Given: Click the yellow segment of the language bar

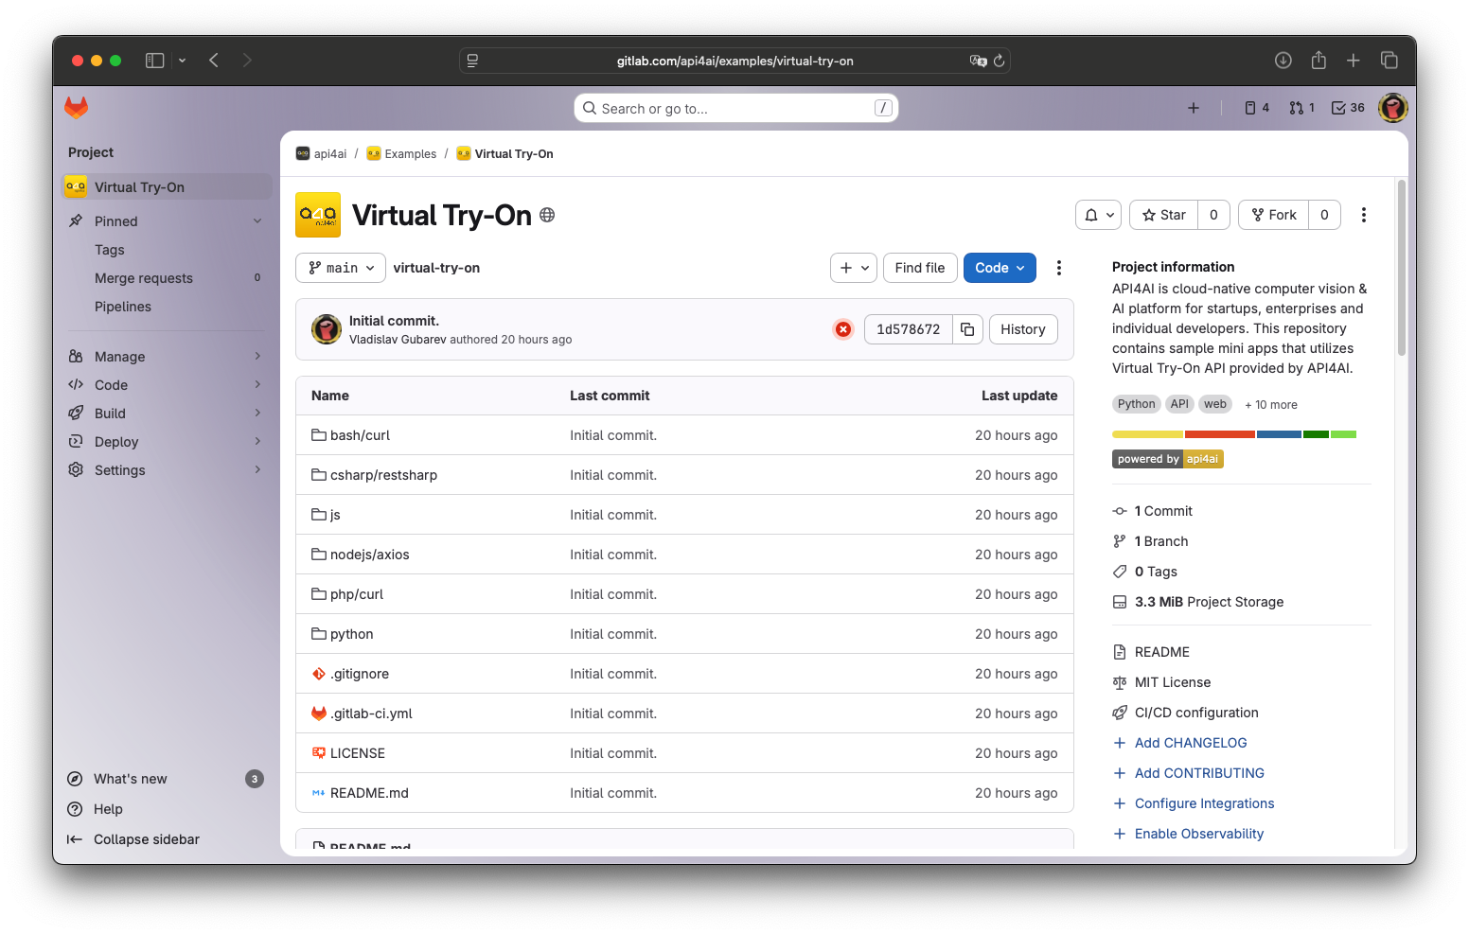Looking at the screenshot, I should click(1147, 434).
